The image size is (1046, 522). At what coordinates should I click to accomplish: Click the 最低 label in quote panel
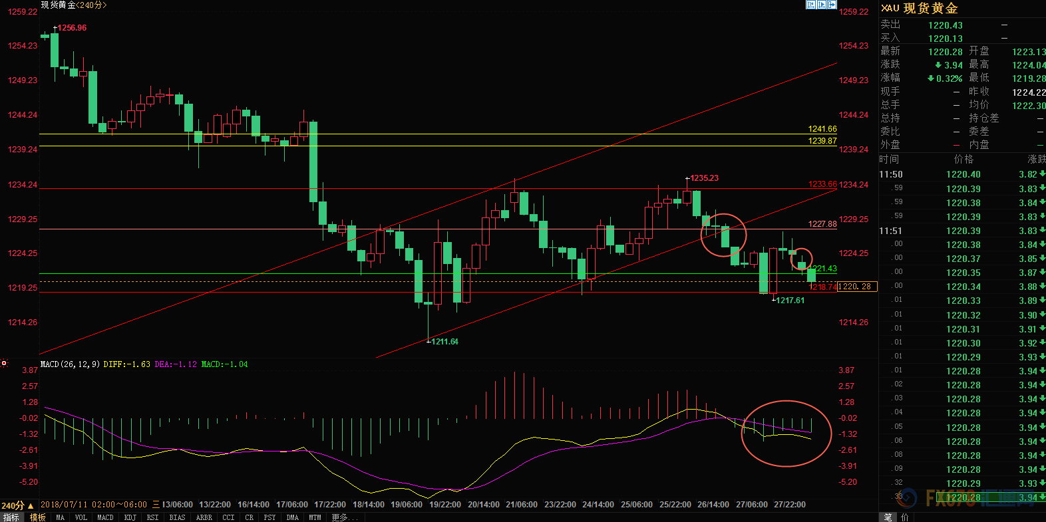pyautogui.click(x=979, y=78)
